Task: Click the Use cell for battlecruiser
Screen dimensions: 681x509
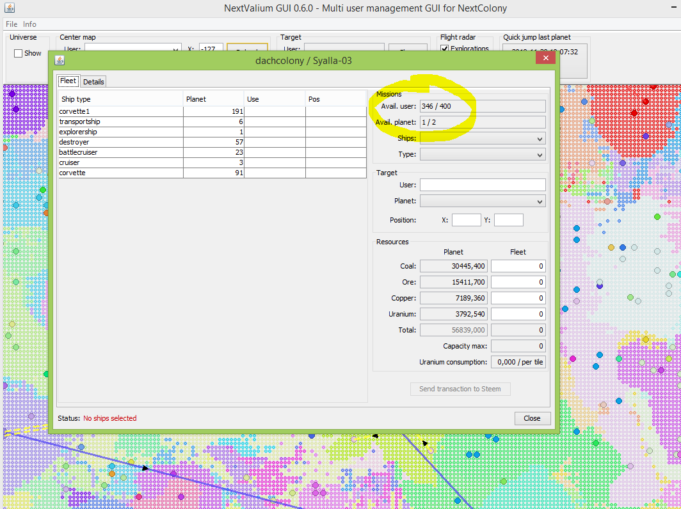Action: pos(275,152)
